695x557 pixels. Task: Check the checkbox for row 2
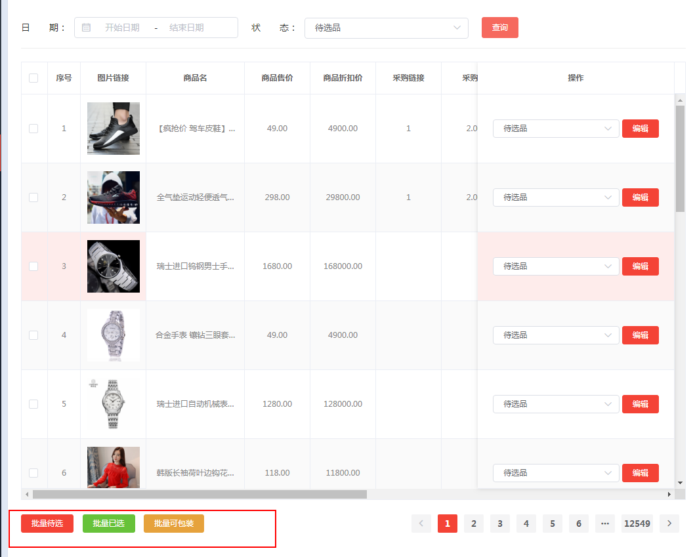click(x=33, y=197)
